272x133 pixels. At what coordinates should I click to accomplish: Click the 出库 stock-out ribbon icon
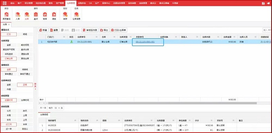point(27,16)
